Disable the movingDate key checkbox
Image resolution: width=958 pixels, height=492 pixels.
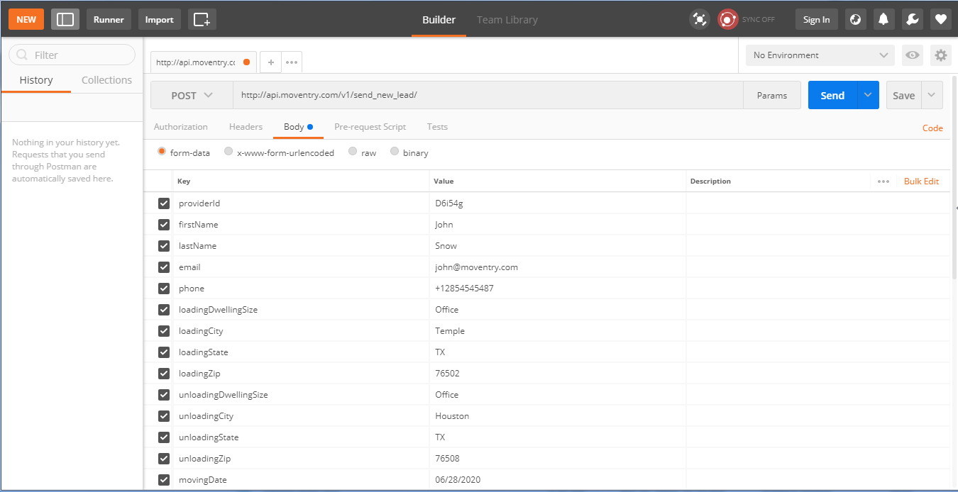(x=163, y=479)
